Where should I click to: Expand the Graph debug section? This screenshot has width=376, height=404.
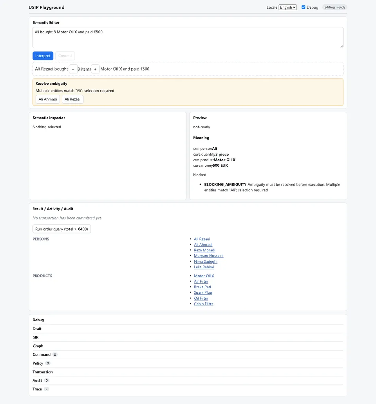[x=188, y=346]
